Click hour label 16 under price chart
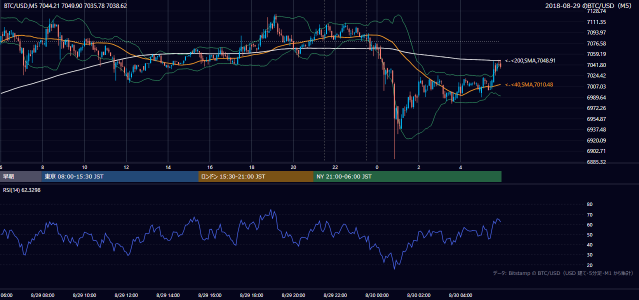The width and height of the screenshot is (639, 300). (210, 167)
